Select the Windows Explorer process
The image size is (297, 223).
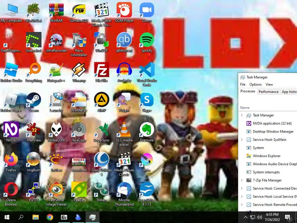(x=267, y=156)
